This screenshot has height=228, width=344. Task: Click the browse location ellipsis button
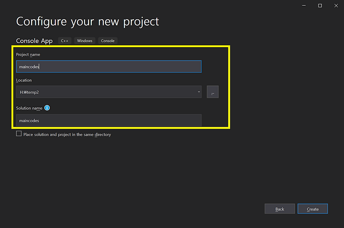pos(212,92)
